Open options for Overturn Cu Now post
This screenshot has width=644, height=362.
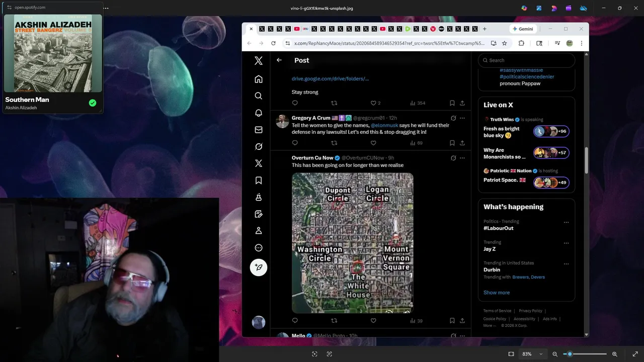coord(462,158)
